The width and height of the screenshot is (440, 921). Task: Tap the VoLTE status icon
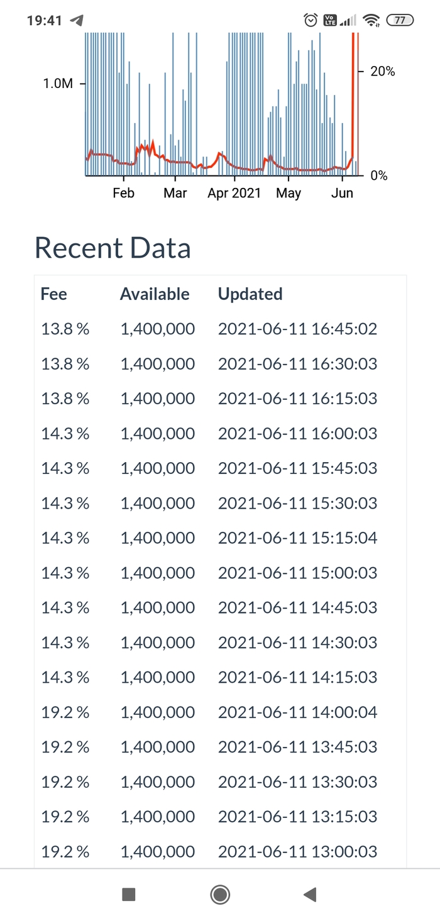330,20
